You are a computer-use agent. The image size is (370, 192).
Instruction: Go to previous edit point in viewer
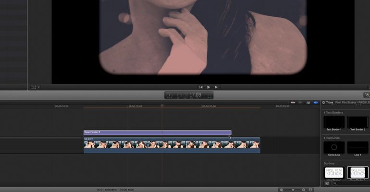point(201,87)
